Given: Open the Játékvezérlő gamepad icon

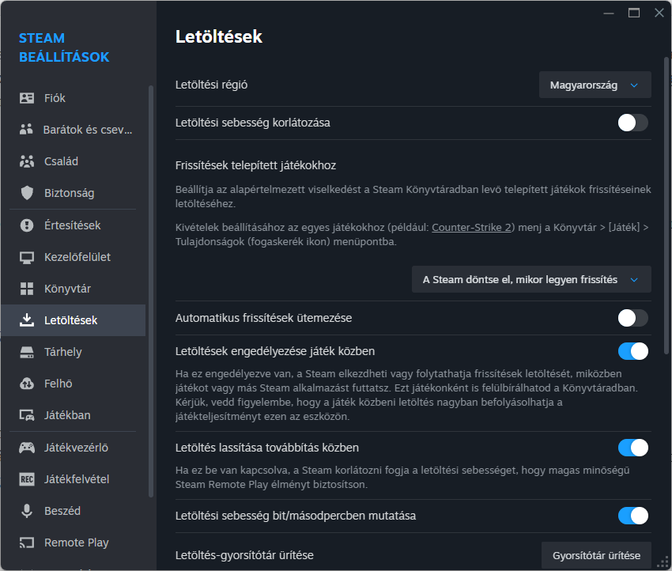Looking at the screenshot, I should click(x=27, y=448).
